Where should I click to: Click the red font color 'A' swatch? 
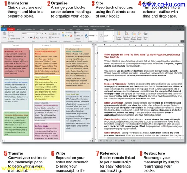pos(34,37)
